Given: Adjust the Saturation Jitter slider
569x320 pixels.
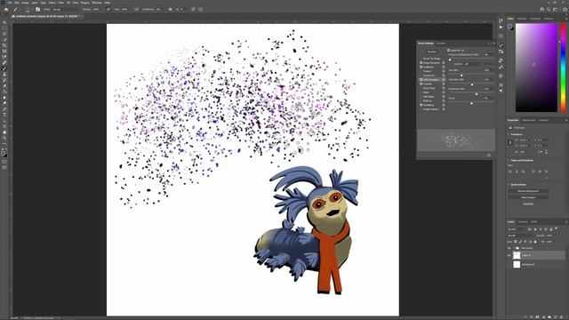Looking at the screenshot, I should [471, 84].
